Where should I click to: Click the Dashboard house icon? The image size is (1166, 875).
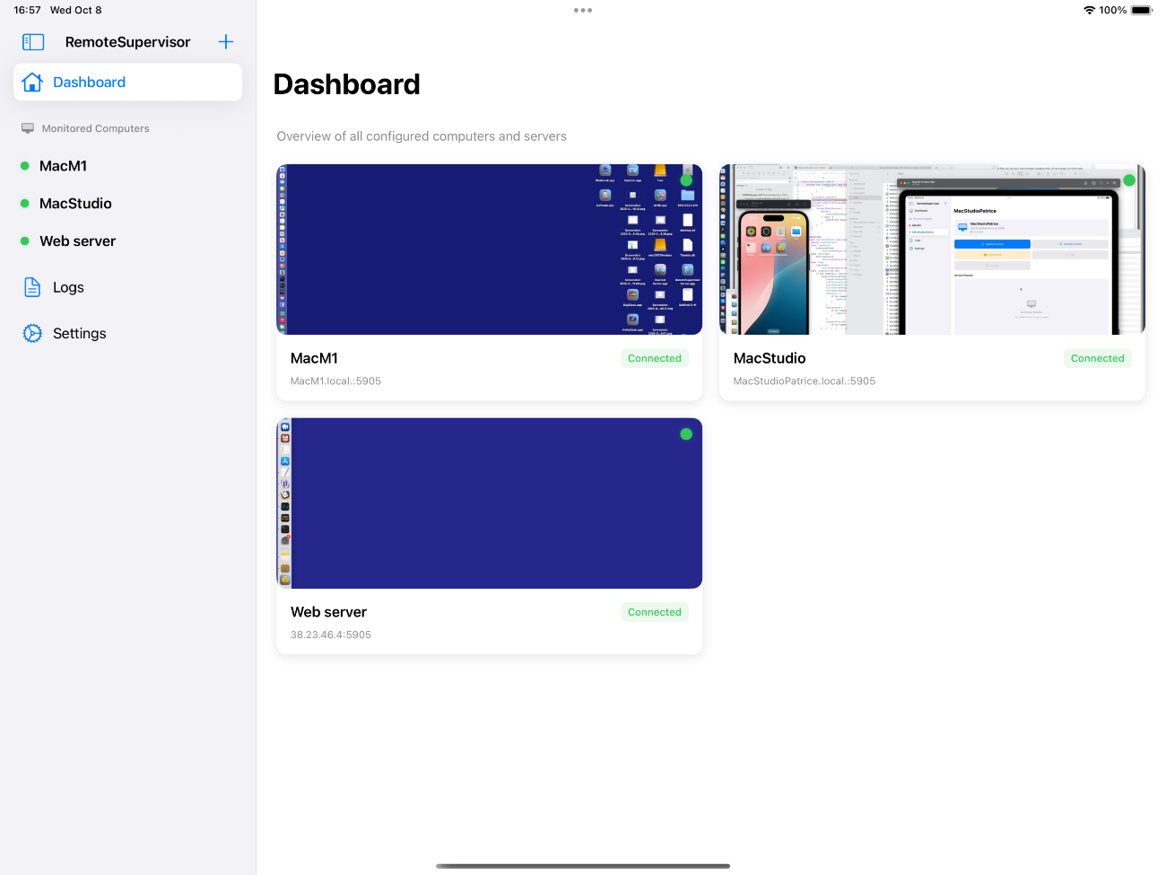[x=32, y=83]
